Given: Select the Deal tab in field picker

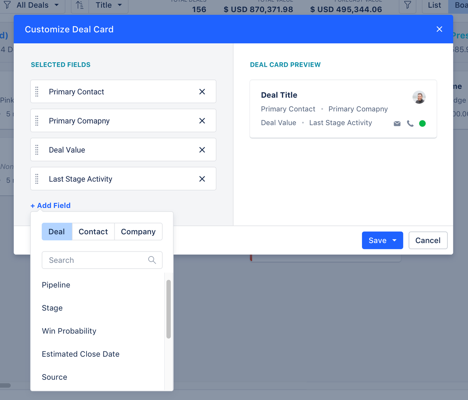Looking at the screenshot, I should pos(57,232).
